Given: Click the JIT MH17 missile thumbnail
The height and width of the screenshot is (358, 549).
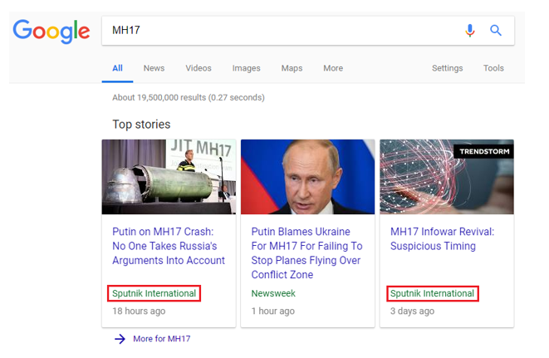Looking at the screenshot, I should (x=169, y=177).
